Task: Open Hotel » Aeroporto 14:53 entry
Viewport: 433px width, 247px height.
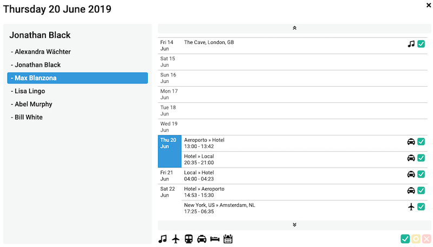Action: click(205, 192)
